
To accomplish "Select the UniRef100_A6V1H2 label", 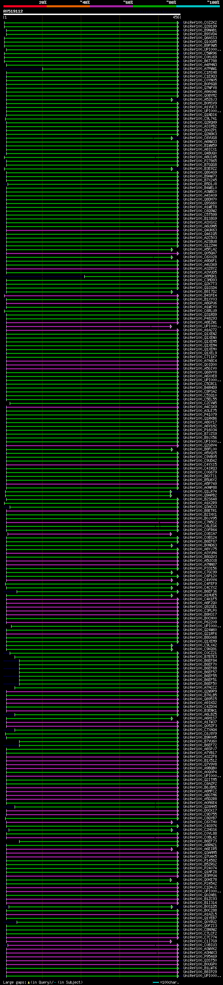I will click(200, 426).
